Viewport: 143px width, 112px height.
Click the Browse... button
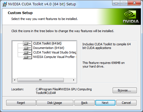[x=125, y=90]
